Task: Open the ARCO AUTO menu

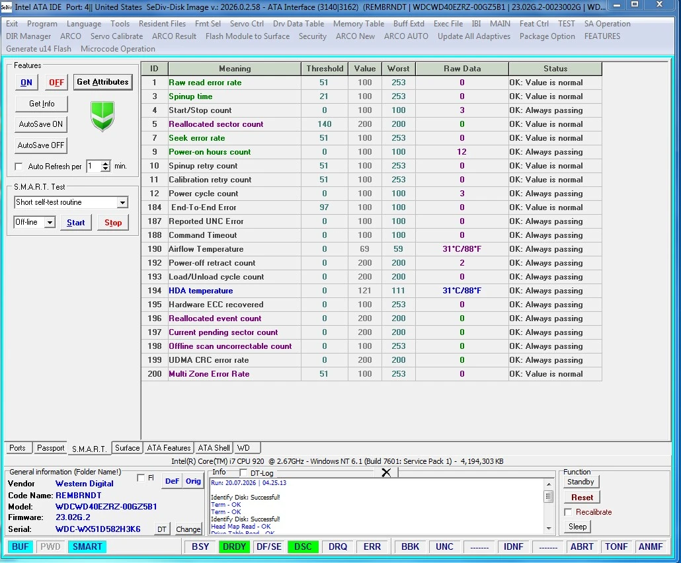Action: pos(406,36)
